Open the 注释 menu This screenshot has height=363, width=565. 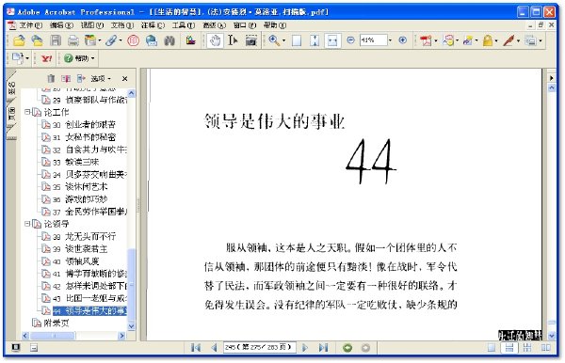153,25
